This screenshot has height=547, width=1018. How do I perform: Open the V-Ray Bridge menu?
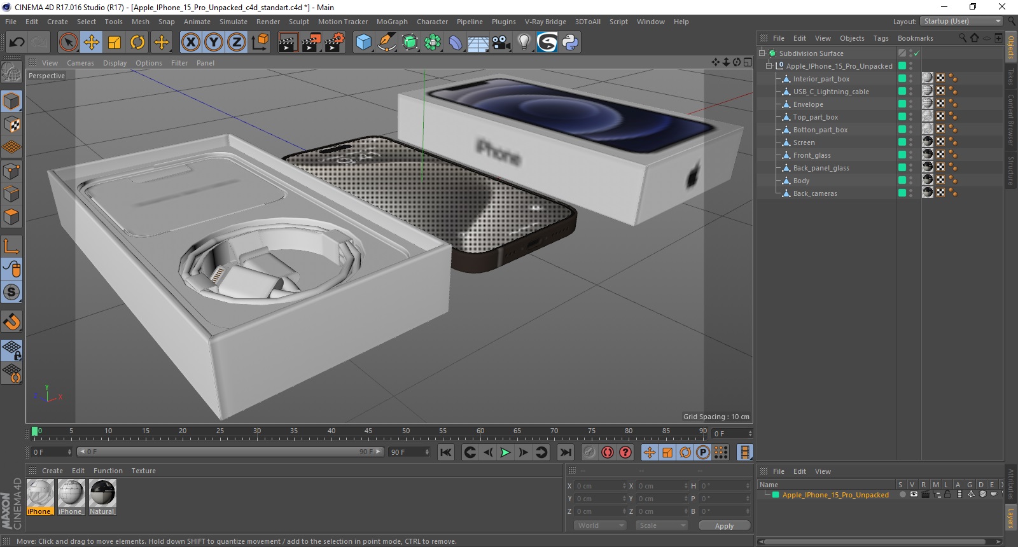point(545,22)
